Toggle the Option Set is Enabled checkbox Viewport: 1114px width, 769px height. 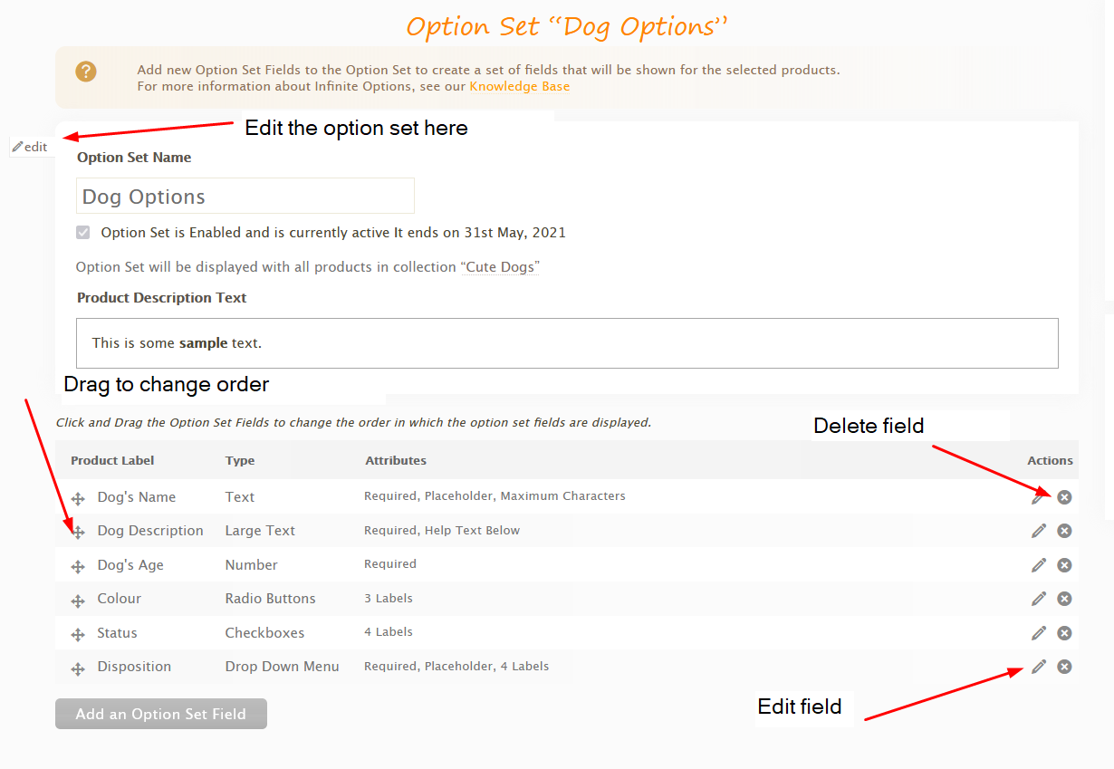[83, 233]
